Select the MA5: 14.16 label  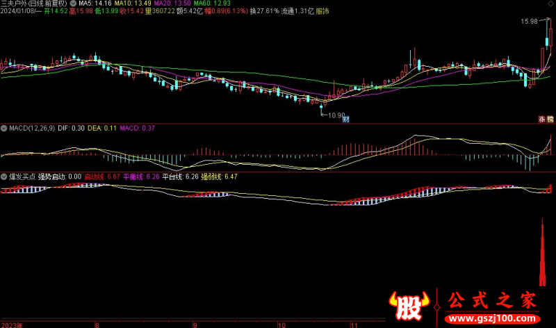click(95, 3)
